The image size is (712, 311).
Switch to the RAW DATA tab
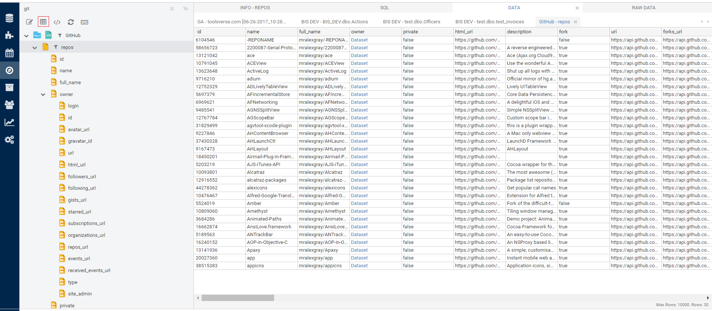point(644,7)
